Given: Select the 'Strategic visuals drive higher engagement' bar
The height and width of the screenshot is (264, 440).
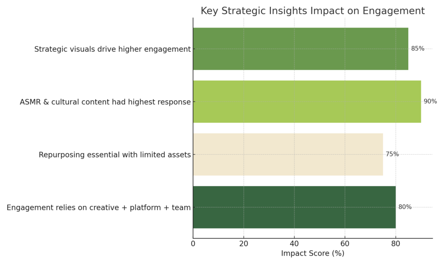Looking at the screenshot, I should point(300,49).
